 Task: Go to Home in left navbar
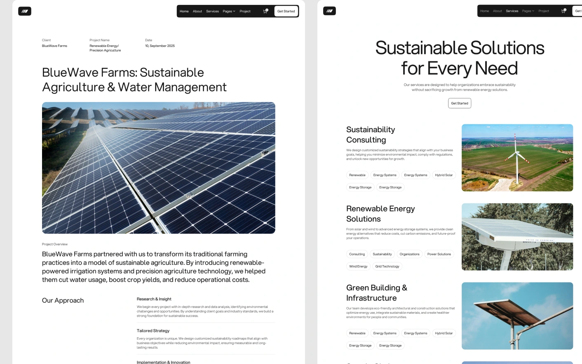tap(184, 11)
